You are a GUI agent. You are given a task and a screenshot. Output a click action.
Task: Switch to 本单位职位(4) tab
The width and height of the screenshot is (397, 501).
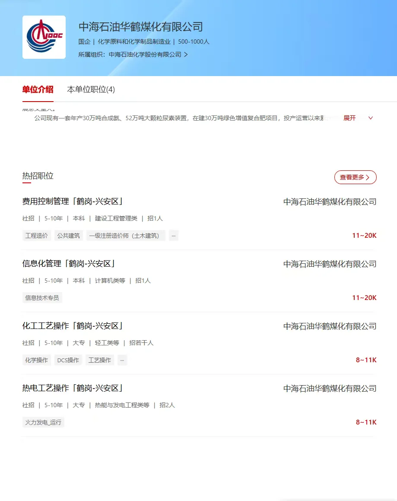tap(91, 89)
